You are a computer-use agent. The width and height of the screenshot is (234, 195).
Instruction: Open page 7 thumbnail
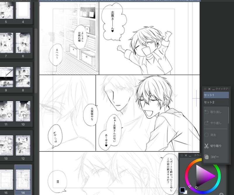click(x=6, y=43)
